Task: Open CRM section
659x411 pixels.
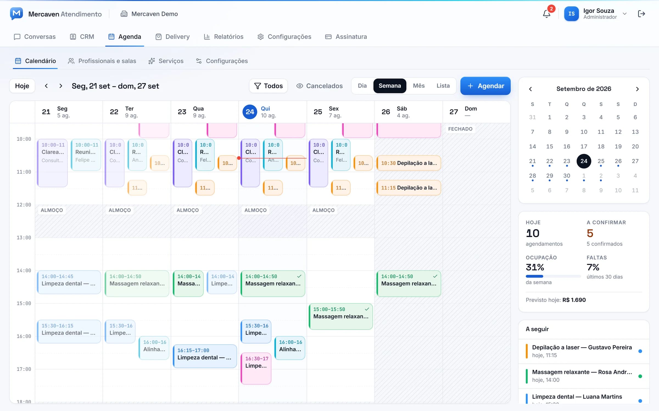Action: [82, 37]
